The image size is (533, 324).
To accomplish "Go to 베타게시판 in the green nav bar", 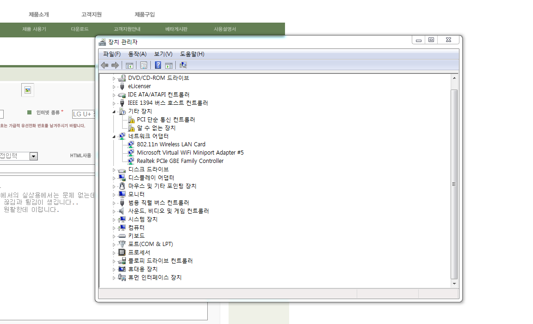I will [x=176, y=29].
